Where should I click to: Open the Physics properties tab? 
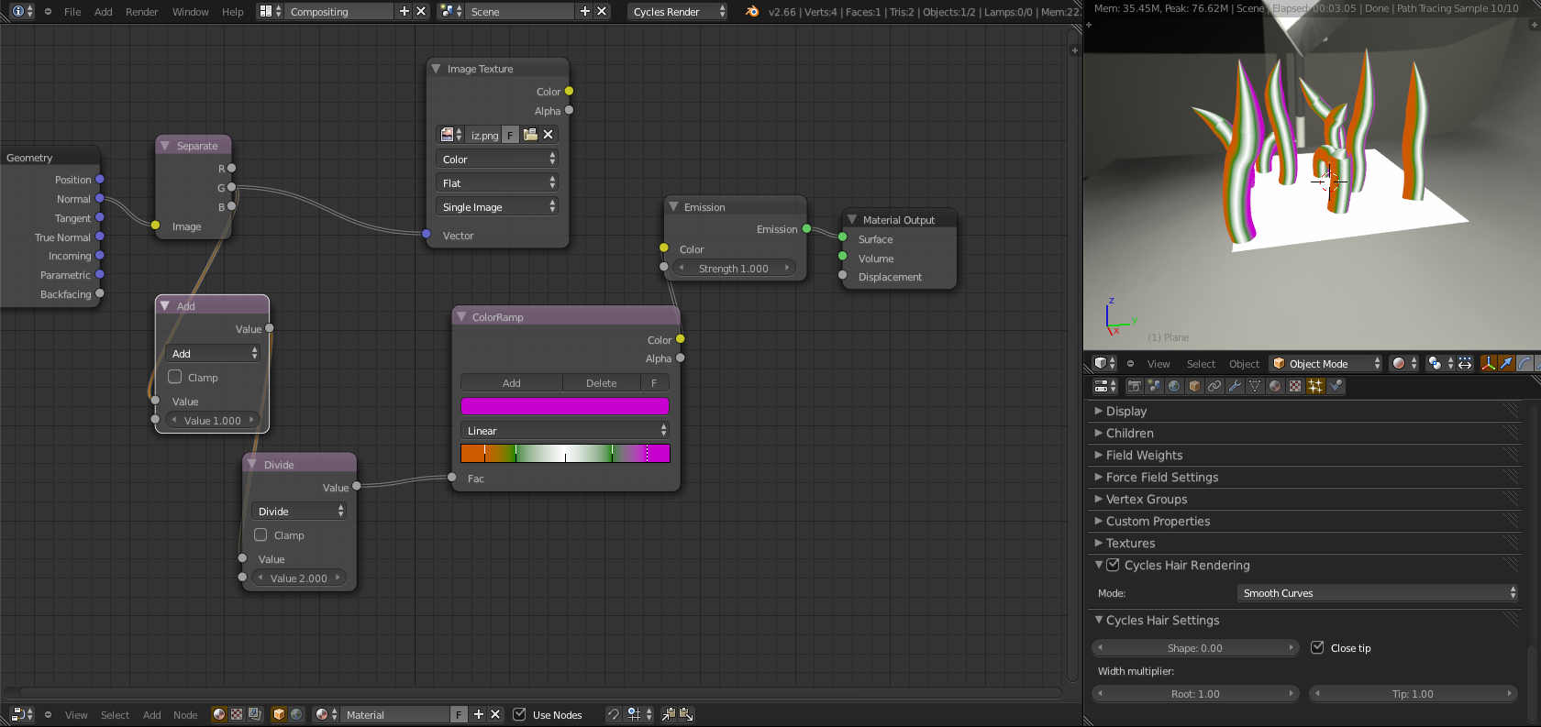(1336, 386)
